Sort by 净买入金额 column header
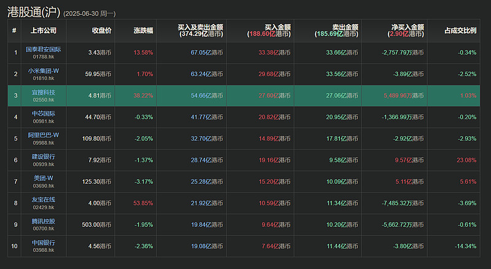The width and height of the screenshot is (491, 269). pyautogui.click(x=406, y=31)
